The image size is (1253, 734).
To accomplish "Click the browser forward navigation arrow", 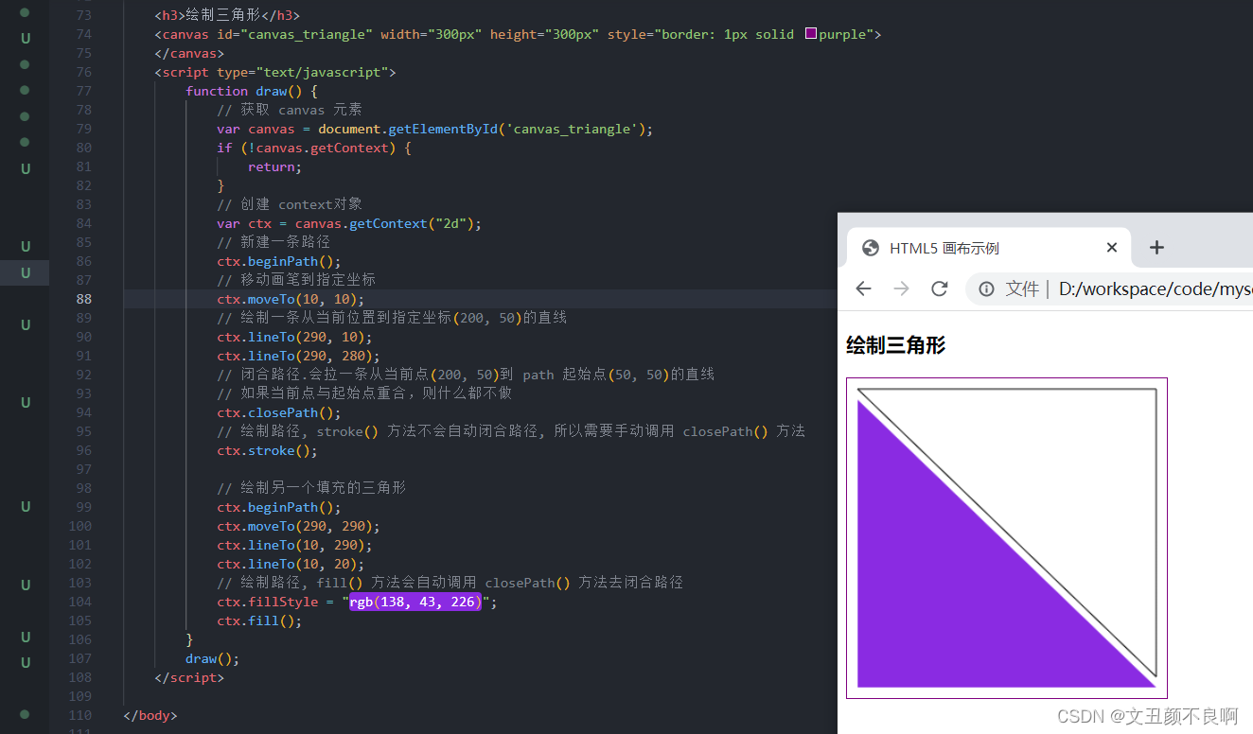I will [x=900, y=288].
